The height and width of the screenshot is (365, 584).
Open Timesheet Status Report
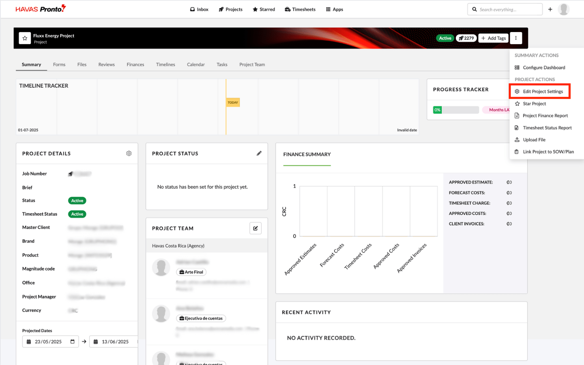[x=543, y=128]
